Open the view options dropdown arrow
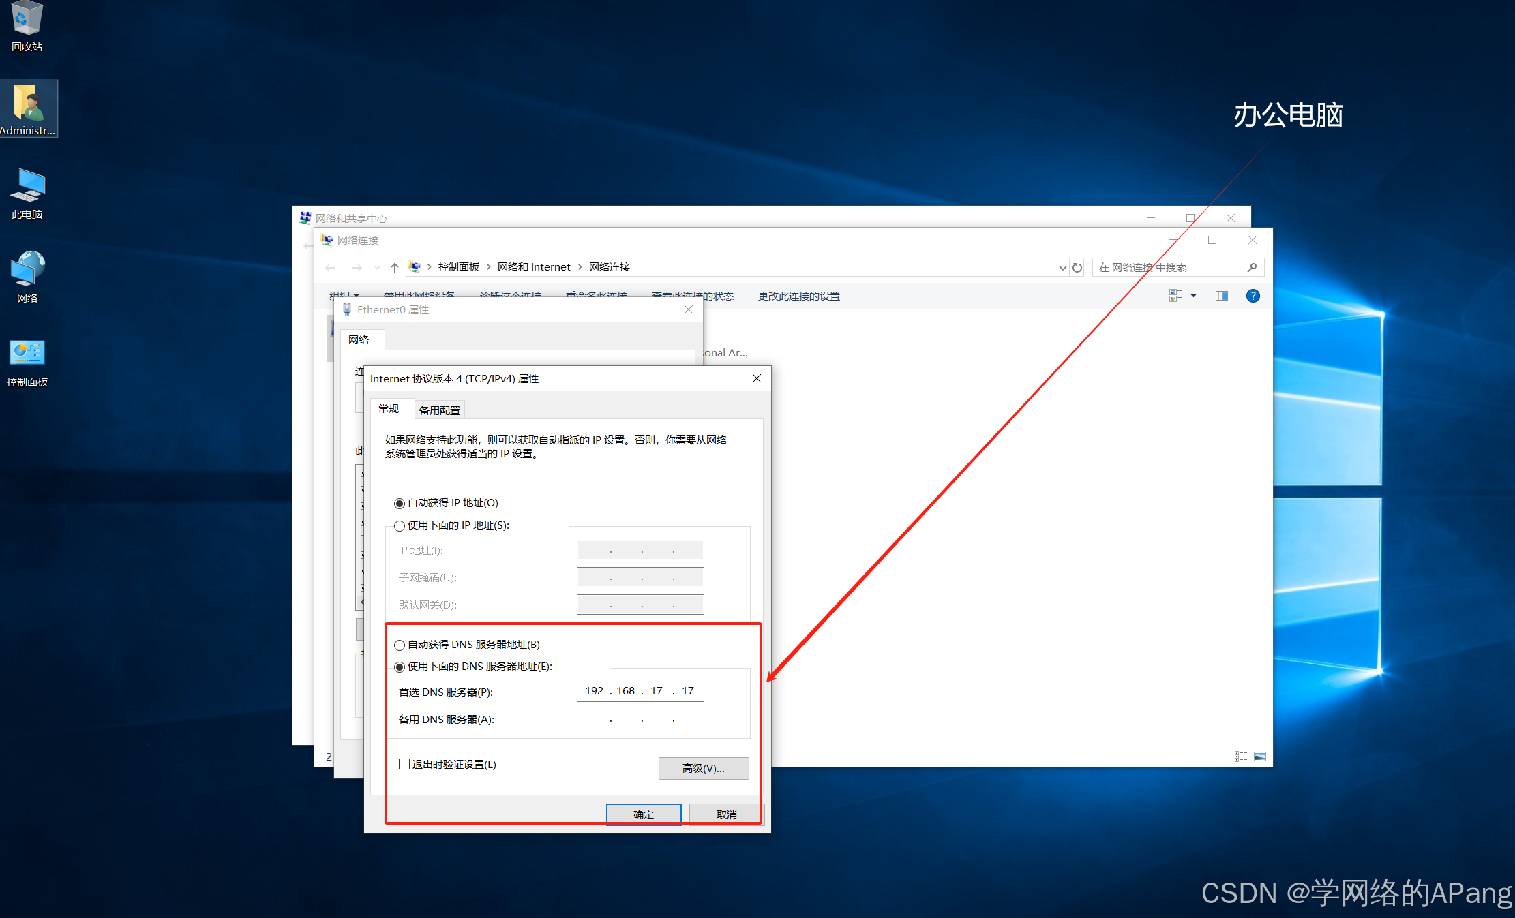This screenshot has height=918, width=1515. (x=1193, y=296)
